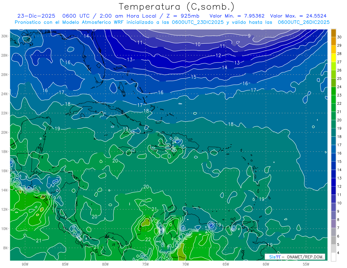Click the 'Temperatura (C,somb.)' chart title
This screenshot has width=347, height=268.
tap(176, 7)
